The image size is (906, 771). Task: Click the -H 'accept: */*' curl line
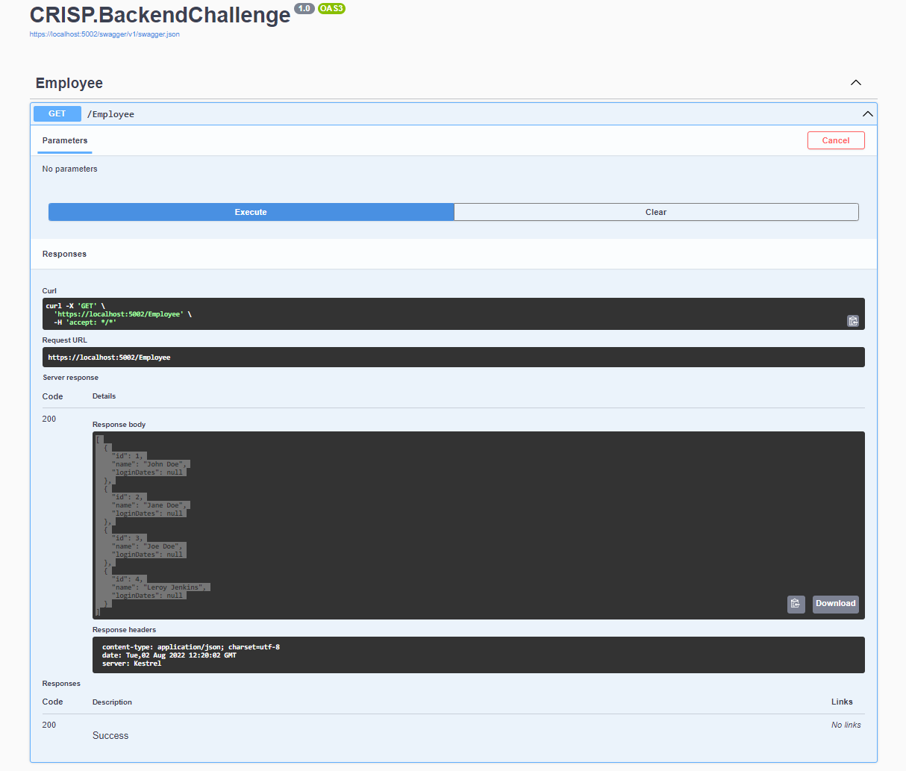point(85,322)
